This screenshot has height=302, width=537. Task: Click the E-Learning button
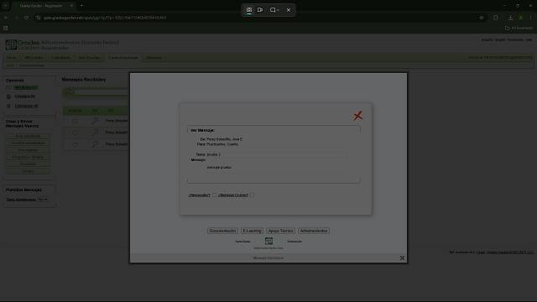tap(252, 231)
